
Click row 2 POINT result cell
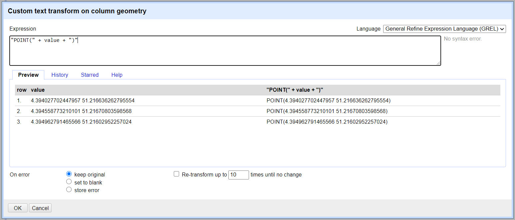[327, 111]
